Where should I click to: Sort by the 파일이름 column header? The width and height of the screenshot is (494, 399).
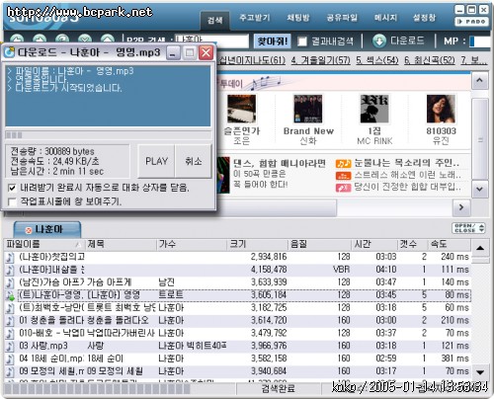click(44, 244)
